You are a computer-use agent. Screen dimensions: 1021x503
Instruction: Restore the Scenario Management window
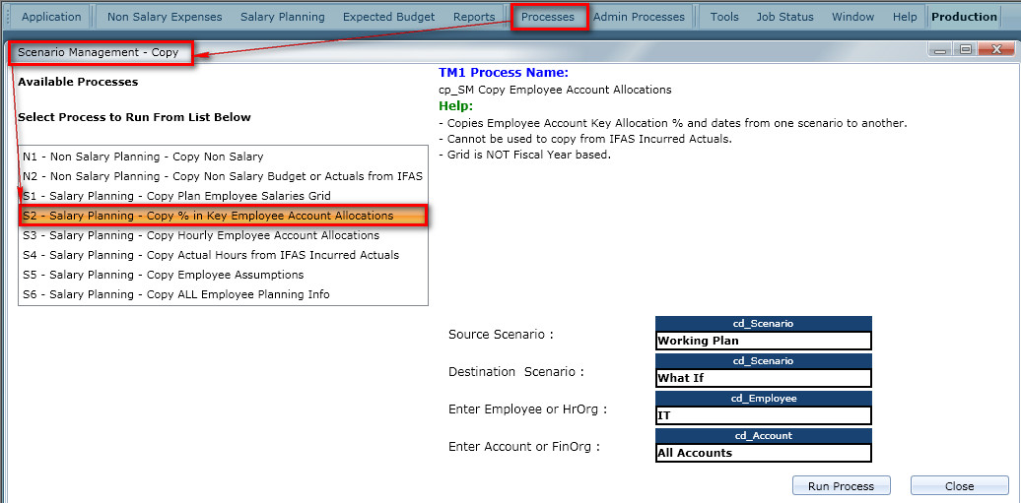point(965,50)
